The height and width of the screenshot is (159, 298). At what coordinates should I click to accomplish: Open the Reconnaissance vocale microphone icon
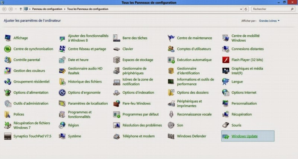click(171, 114)
